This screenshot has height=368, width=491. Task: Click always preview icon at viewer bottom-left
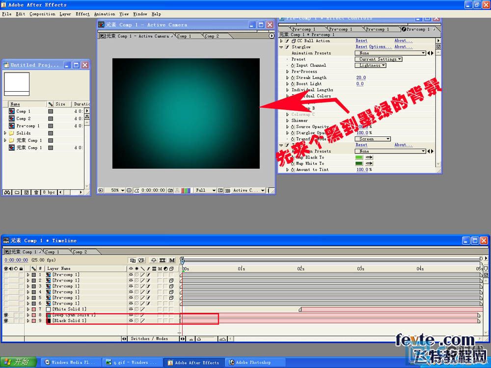pos(101,190)
